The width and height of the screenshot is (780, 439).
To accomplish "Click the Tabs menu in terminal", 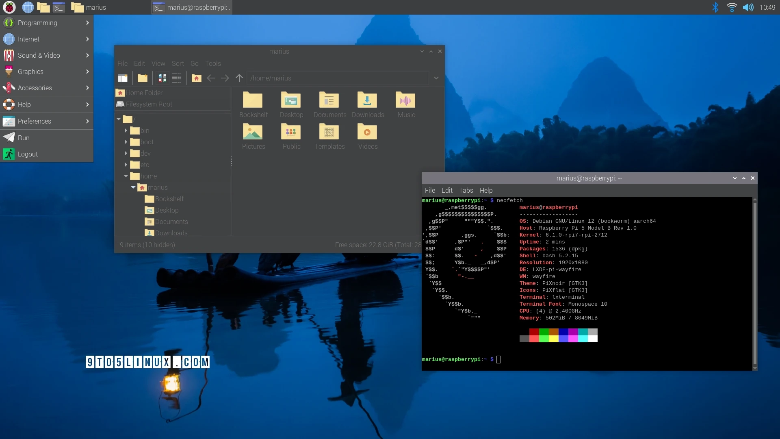I will [466, 190].
